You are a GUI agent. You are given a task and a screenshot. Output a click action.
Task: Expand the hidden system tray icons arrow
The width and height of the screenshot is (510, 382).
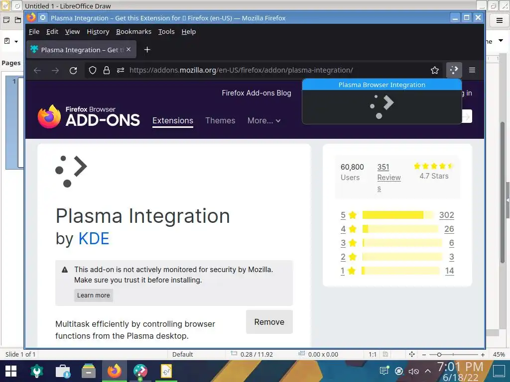click(x=428, y=371)
